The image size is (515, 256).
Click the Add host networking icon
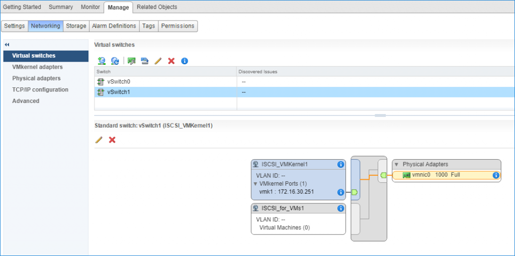tap(102, 61)
